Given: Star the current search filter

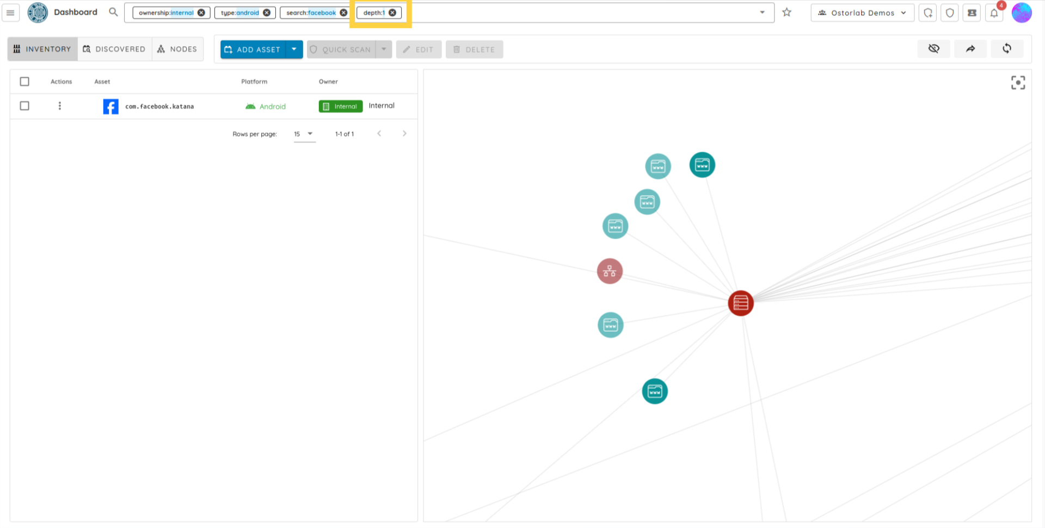Looking at the screenshot, I should [x=786, y=13].
